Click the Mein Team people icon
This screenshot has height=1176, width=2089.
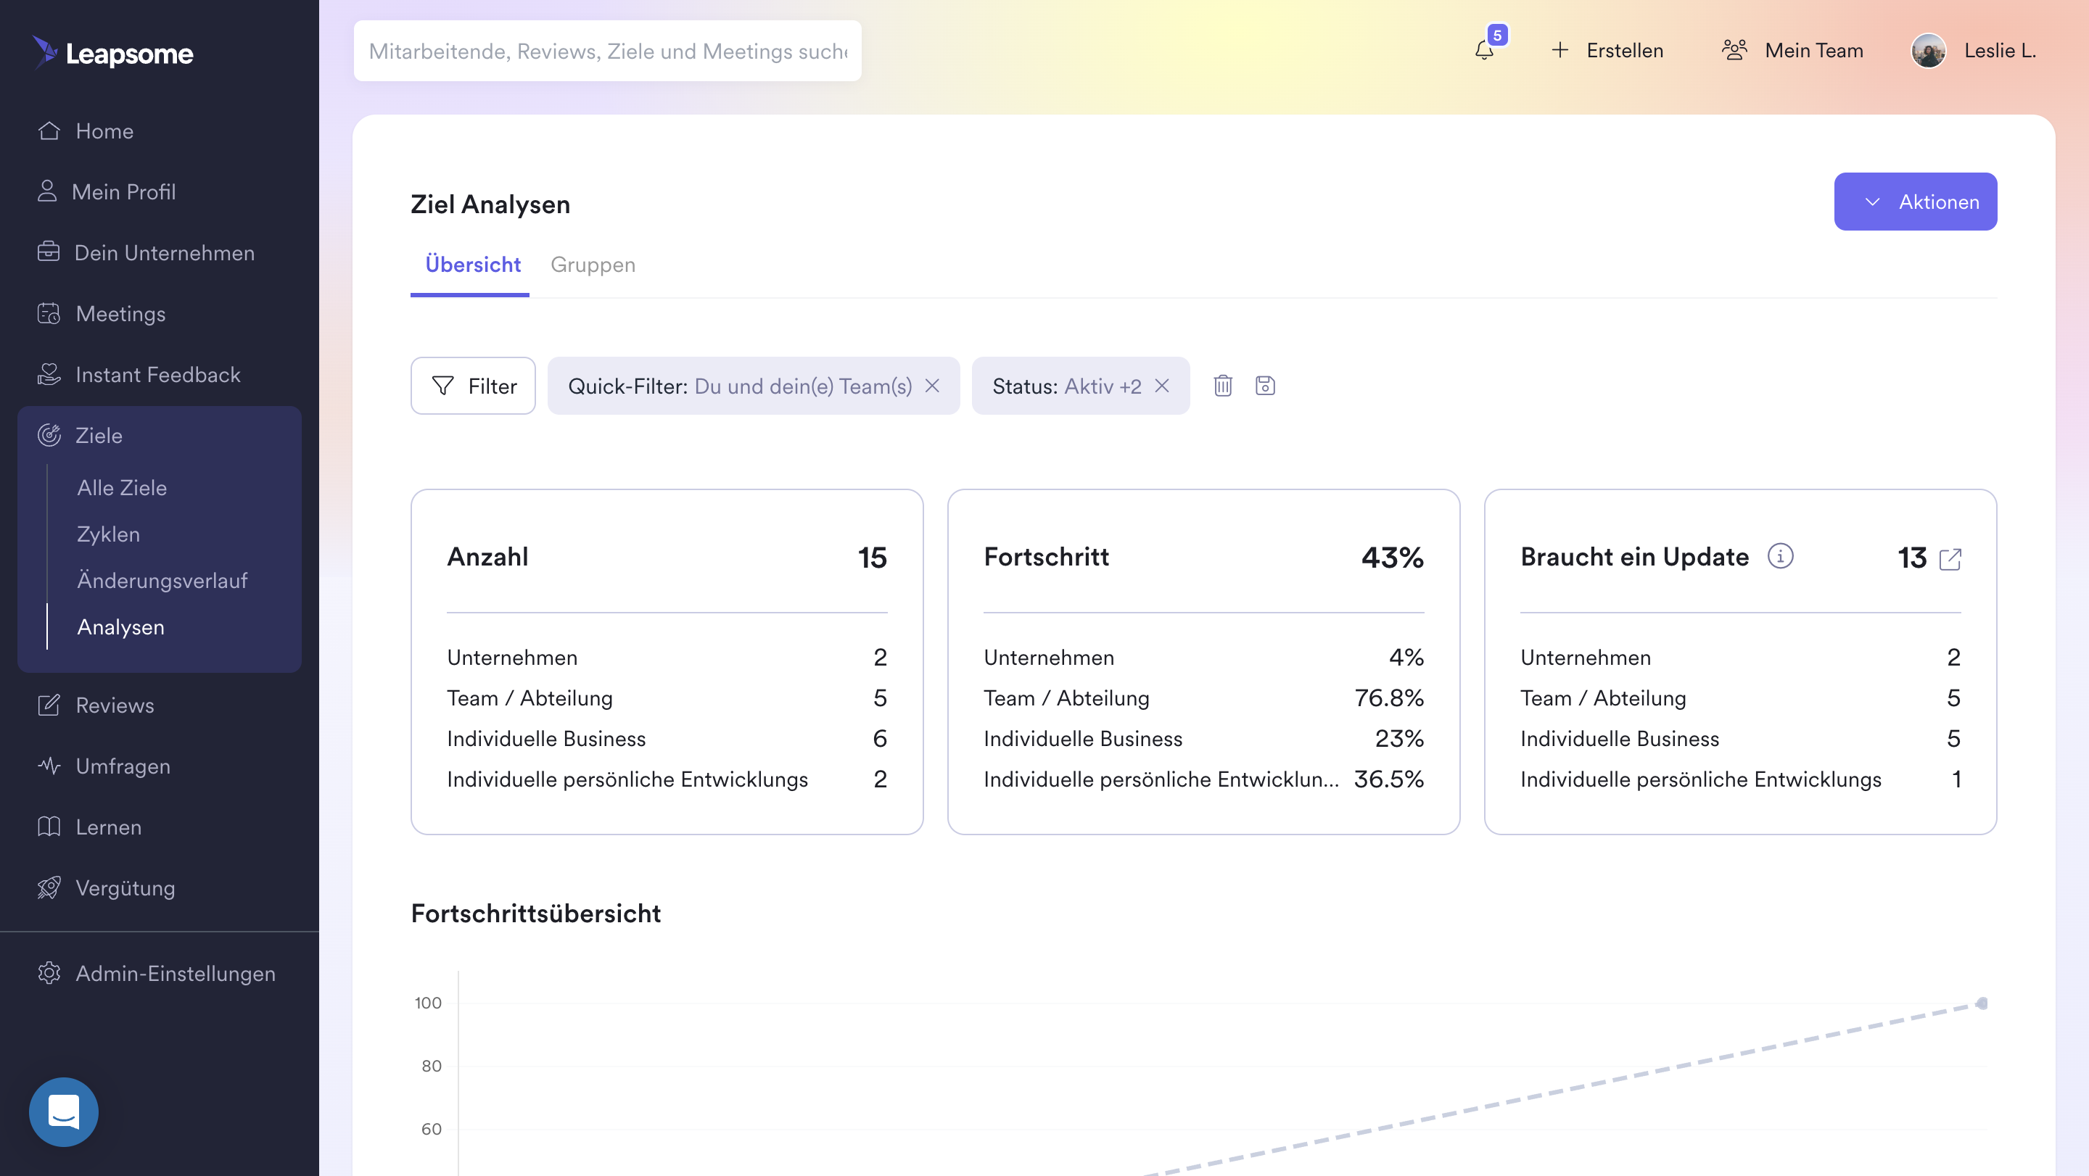click(x=1734, y=50)
